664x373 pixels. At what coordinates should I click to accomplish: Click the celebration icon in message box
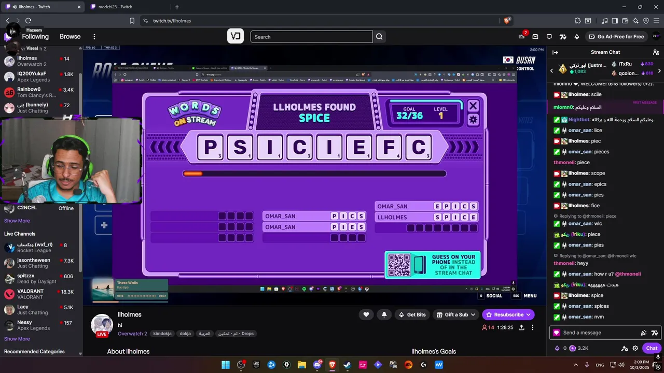(x=644, y=333)
